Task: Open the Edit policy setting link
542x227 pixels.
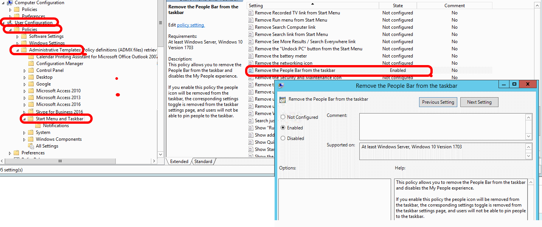Action: click(x=191, y=25)
